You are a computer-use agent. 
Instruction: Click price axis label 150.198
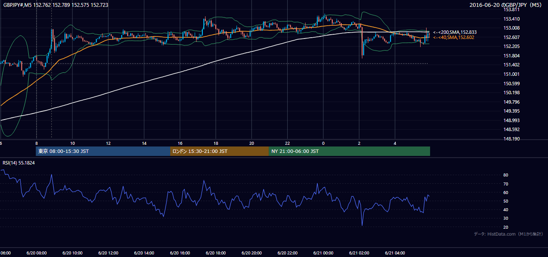tap(511, 93)
